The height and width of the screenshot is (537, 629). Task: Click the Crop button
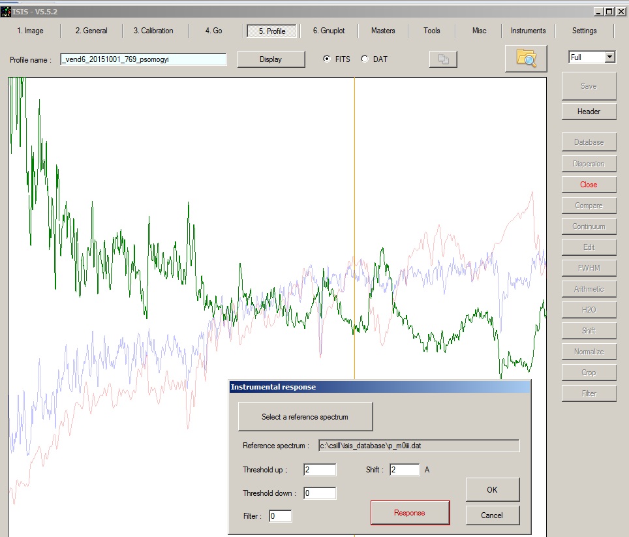589,372
